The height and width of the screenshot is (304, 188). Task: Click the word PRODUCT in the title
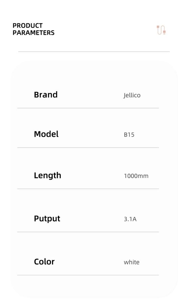pyautogui.click(x=28, y=26)
